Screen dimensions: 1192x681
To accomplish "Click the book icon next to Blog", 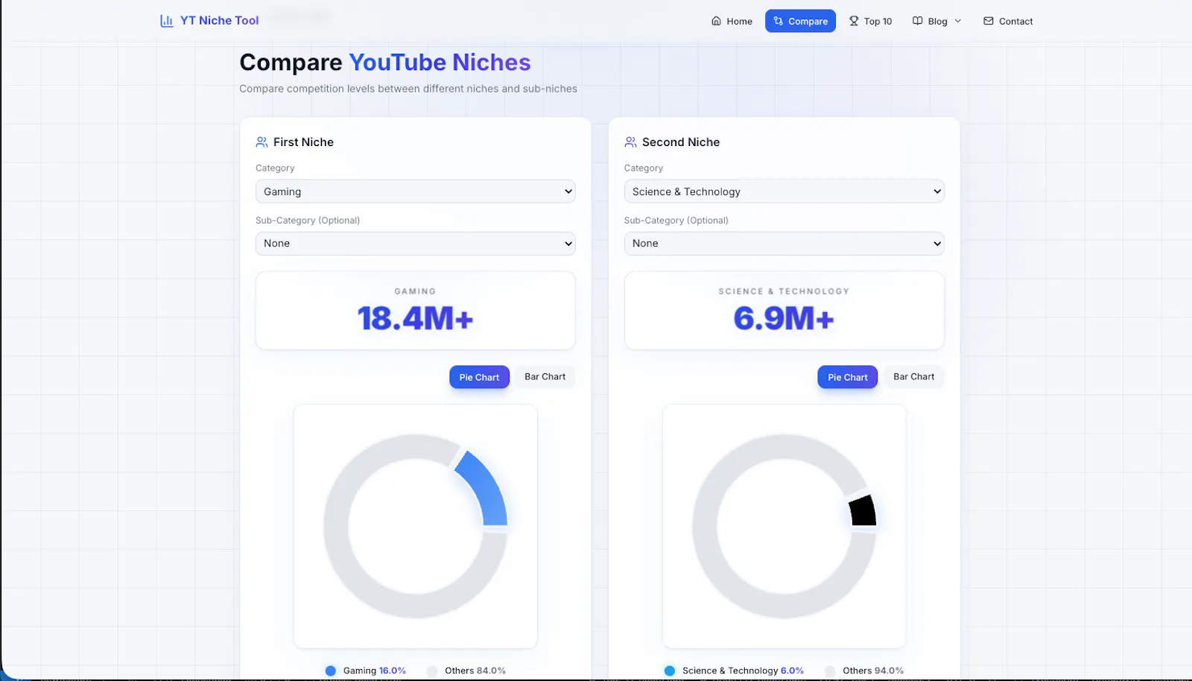I will (918, 21).
